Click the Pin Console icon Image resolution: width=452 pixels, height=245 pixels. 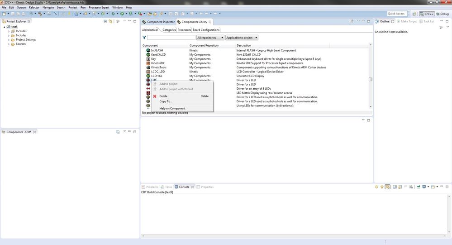click(419, 187)
